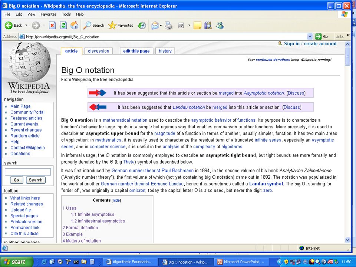356x267 pixels.
Task: Click the user icon beside Sign in
Action: 280,43
